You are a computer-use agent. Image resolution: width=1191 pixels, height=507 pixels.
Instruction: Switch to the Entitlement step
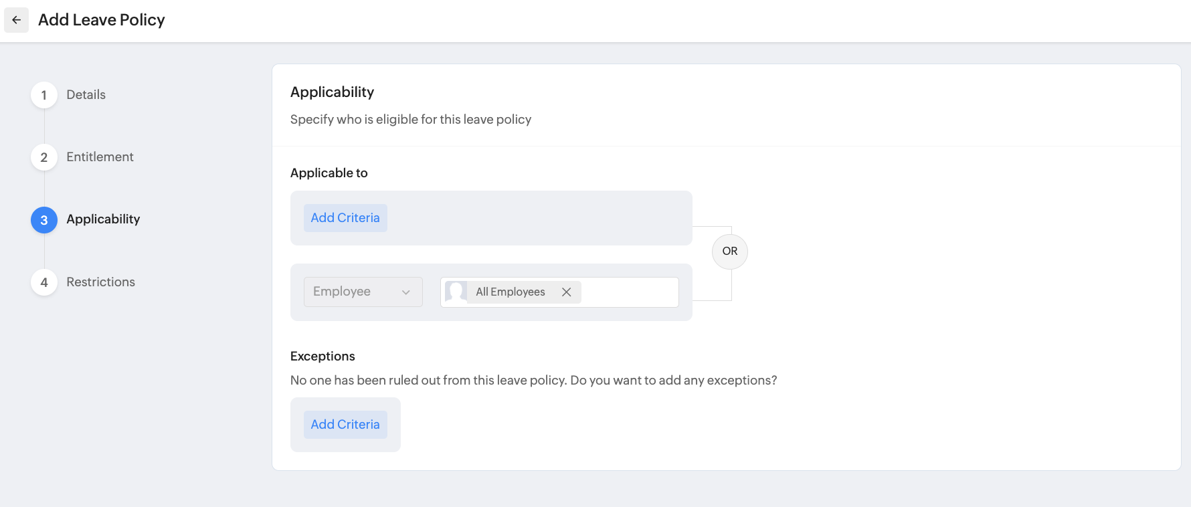pos(100,157)
